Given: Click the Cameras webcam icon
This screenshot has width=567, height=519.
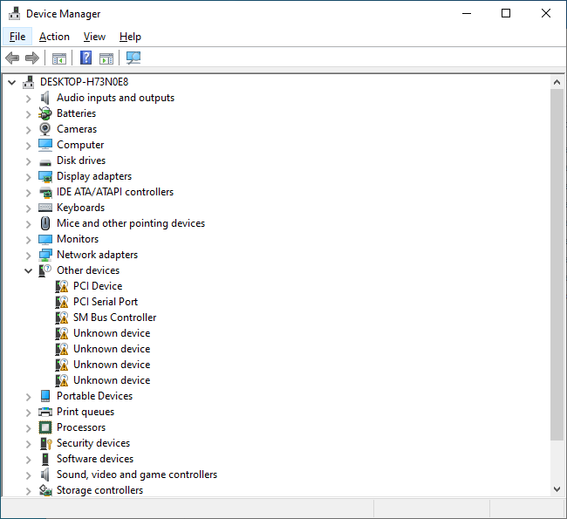Looking at the screenshot, I should [x=44, y=129].
